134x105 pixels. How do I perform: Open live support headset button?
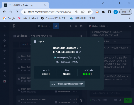81,100
